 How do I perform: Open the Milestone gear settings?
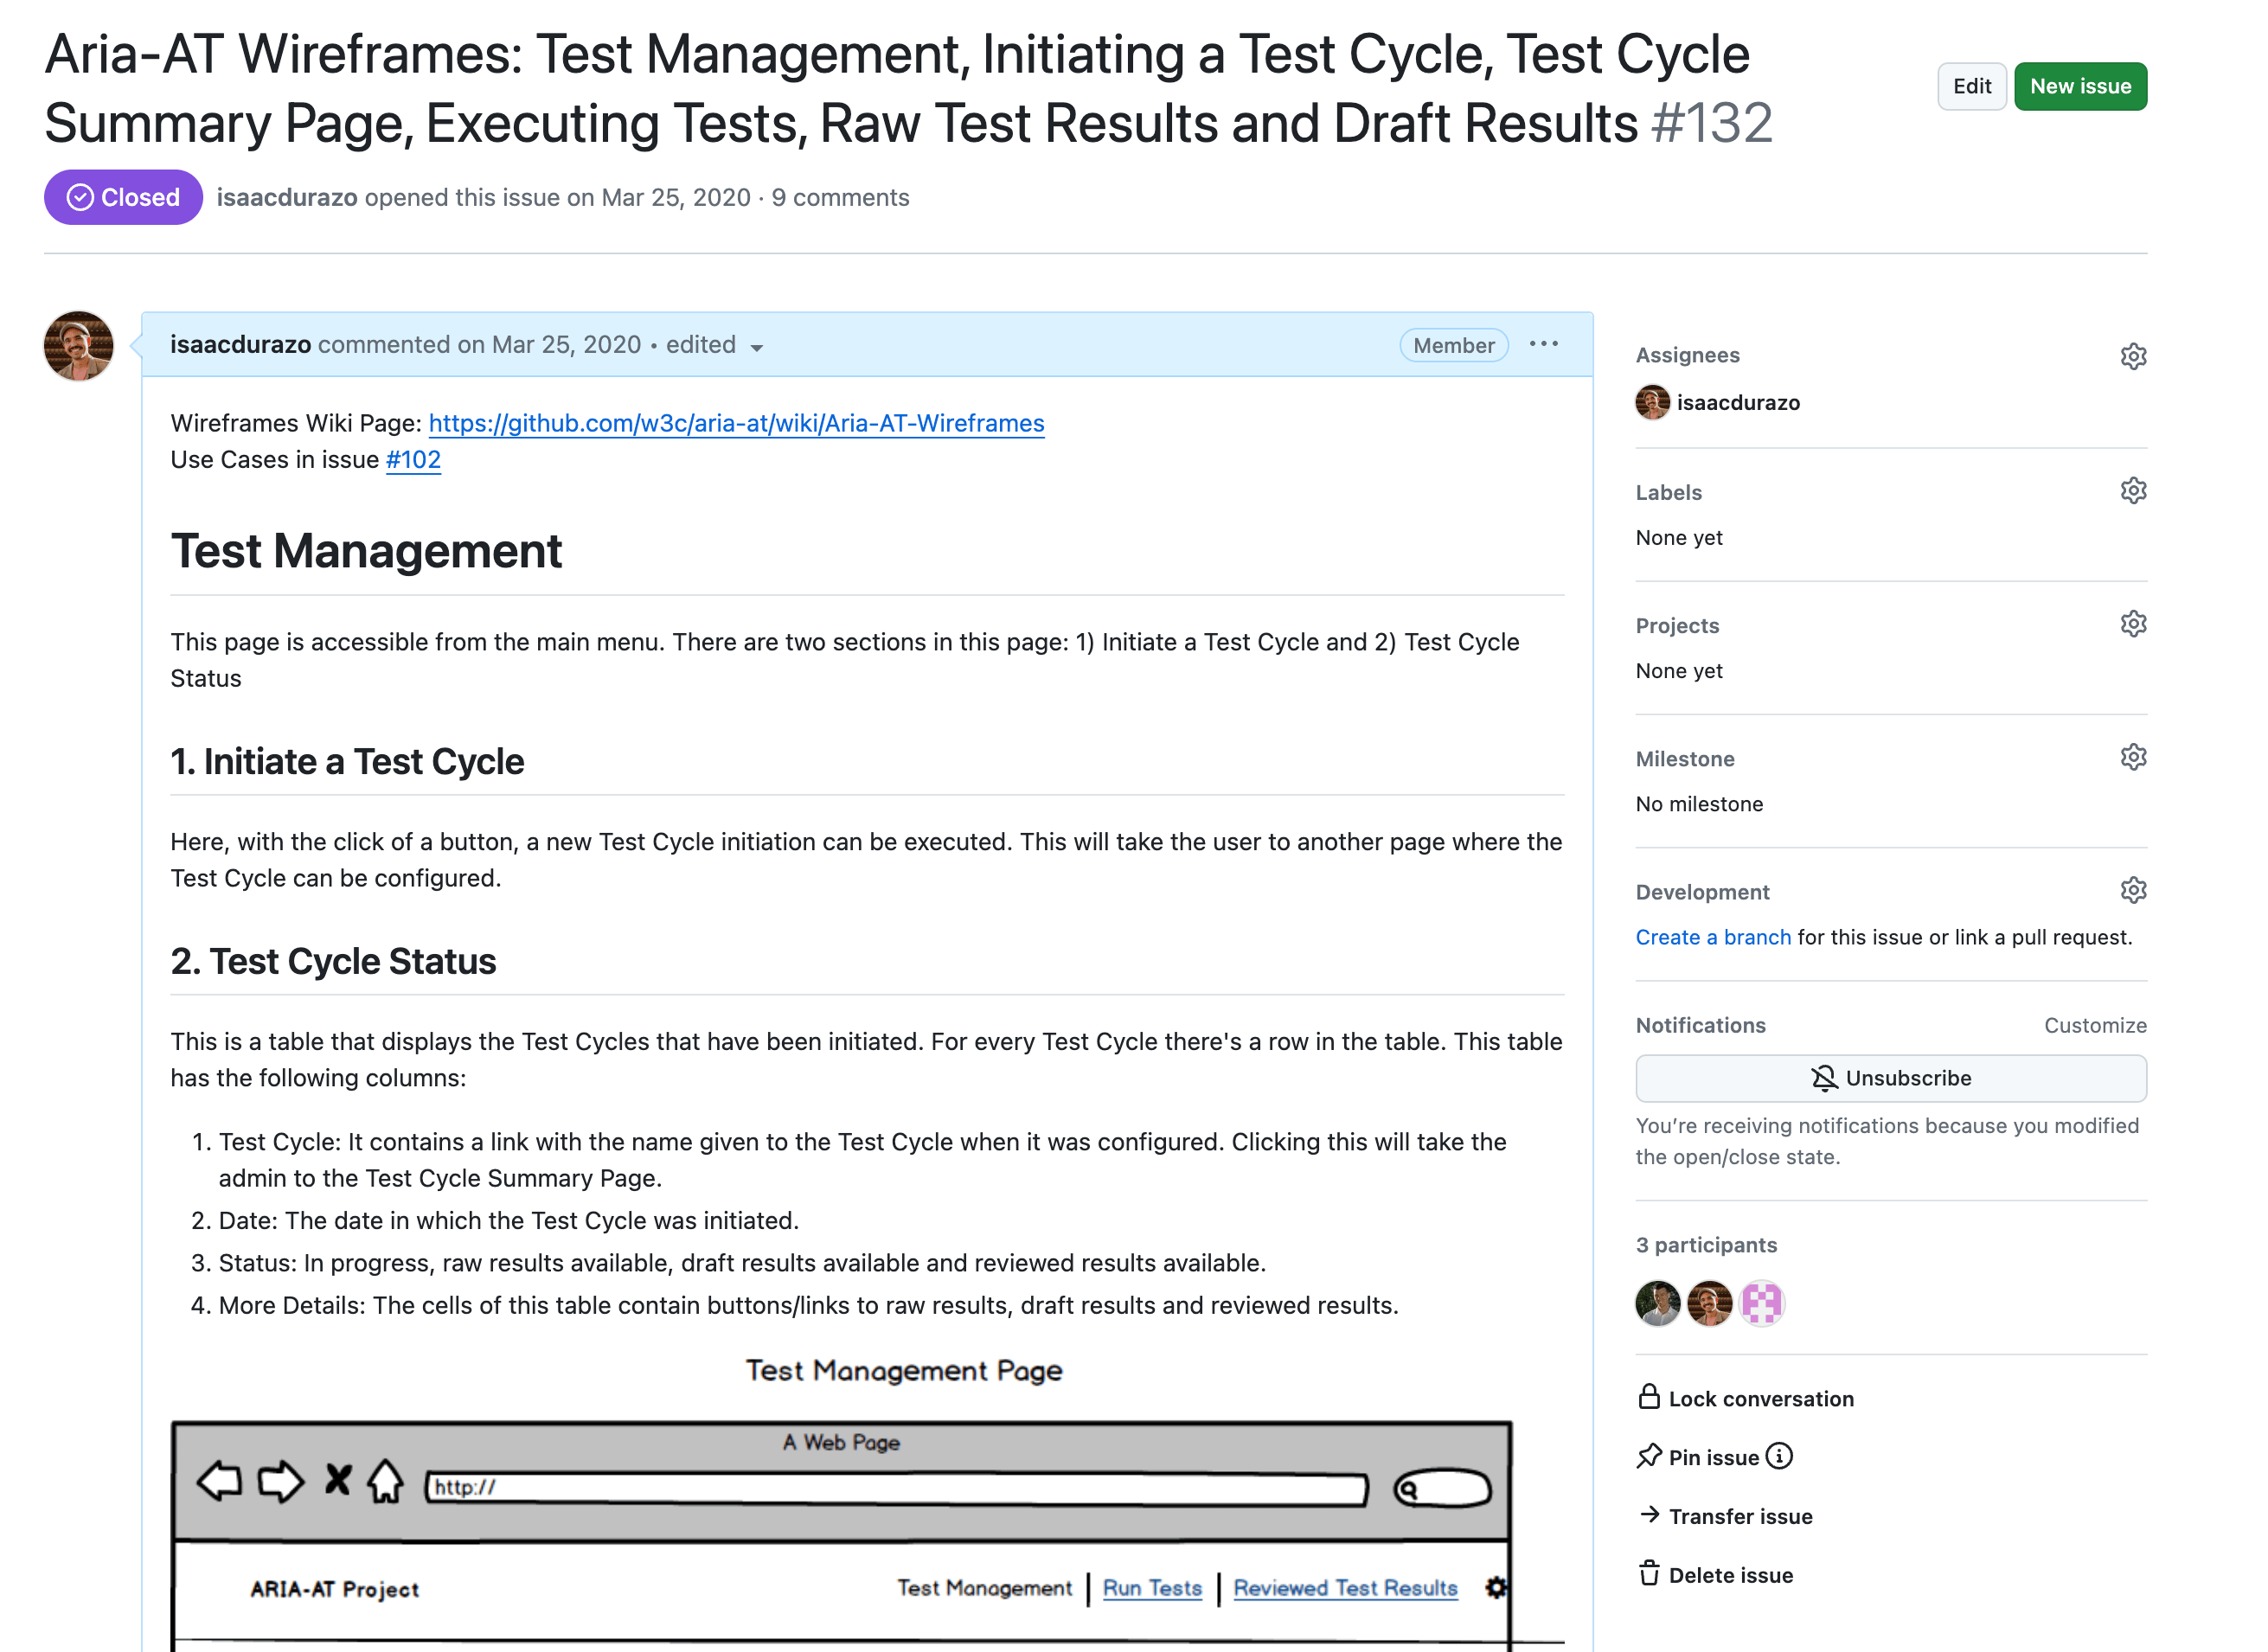click(2132, 757)
